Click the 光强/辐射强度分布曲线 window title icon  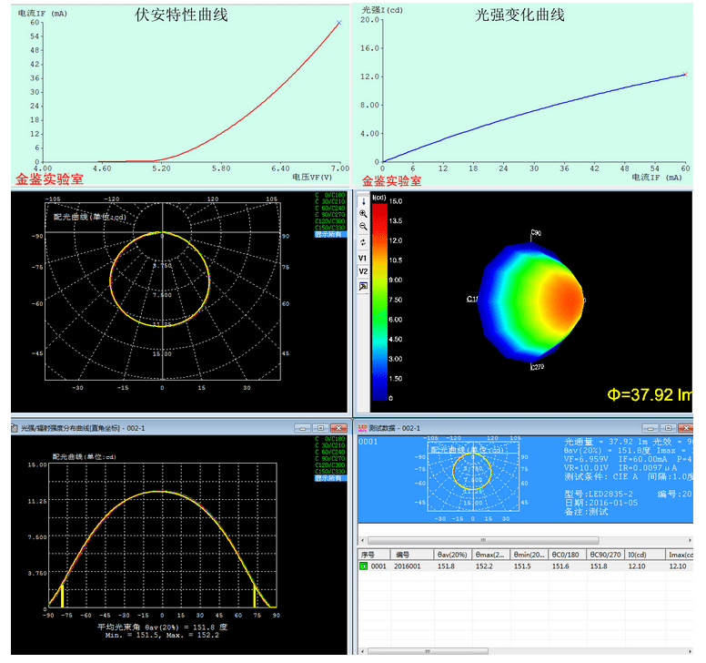[15, 428]
